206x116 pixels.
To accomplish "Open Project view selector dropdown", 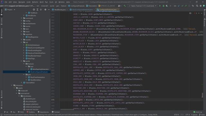I will (10, 10).
